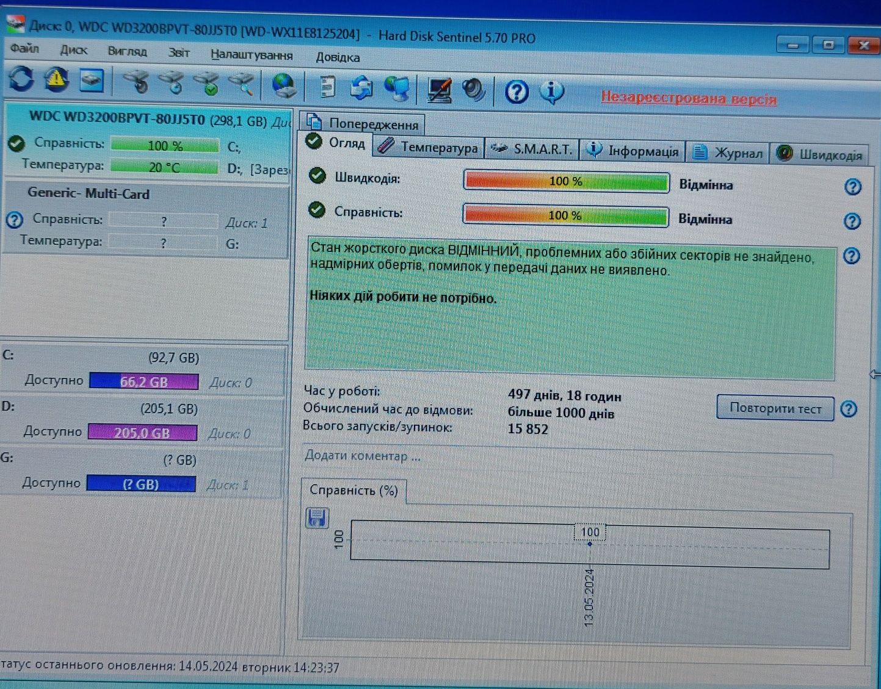
Task: Click the 497 днів, 18 годин value
Action: pyautogui.click(x=565, y=396)
